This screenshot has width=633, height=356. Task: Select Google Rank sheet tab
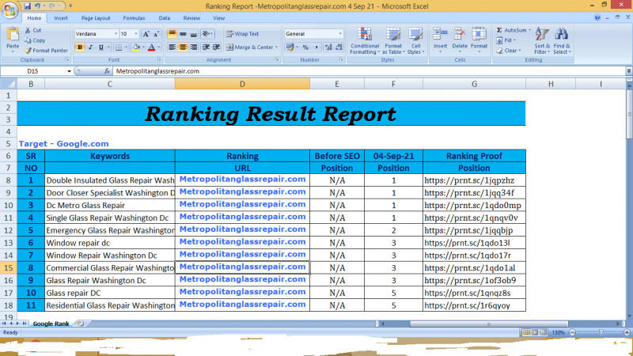51,324
